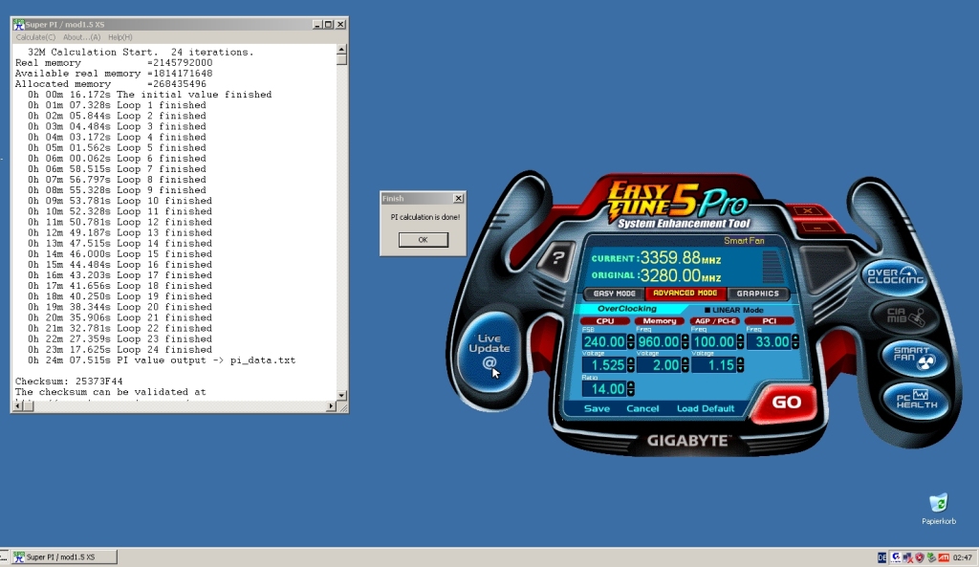Open the Calculate menu in Super PI

click(x=35, y=37)
